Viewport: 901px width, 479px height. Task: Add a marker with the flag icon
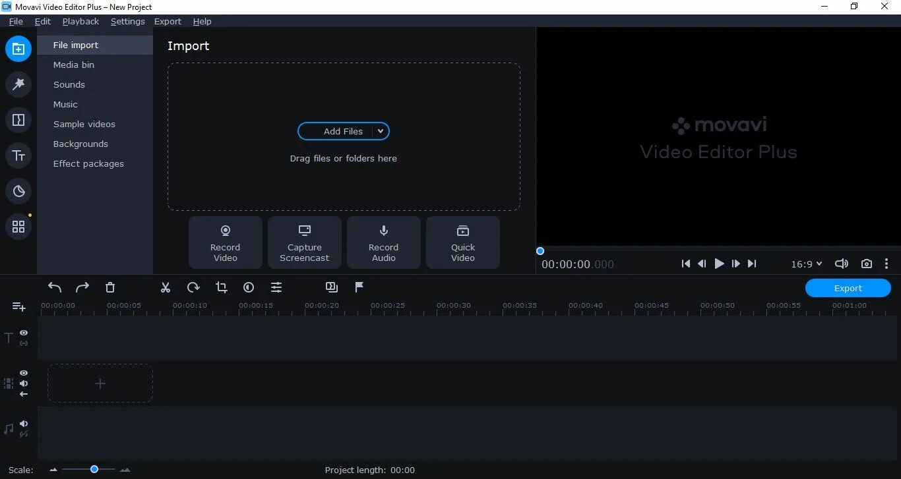point(359,287)
